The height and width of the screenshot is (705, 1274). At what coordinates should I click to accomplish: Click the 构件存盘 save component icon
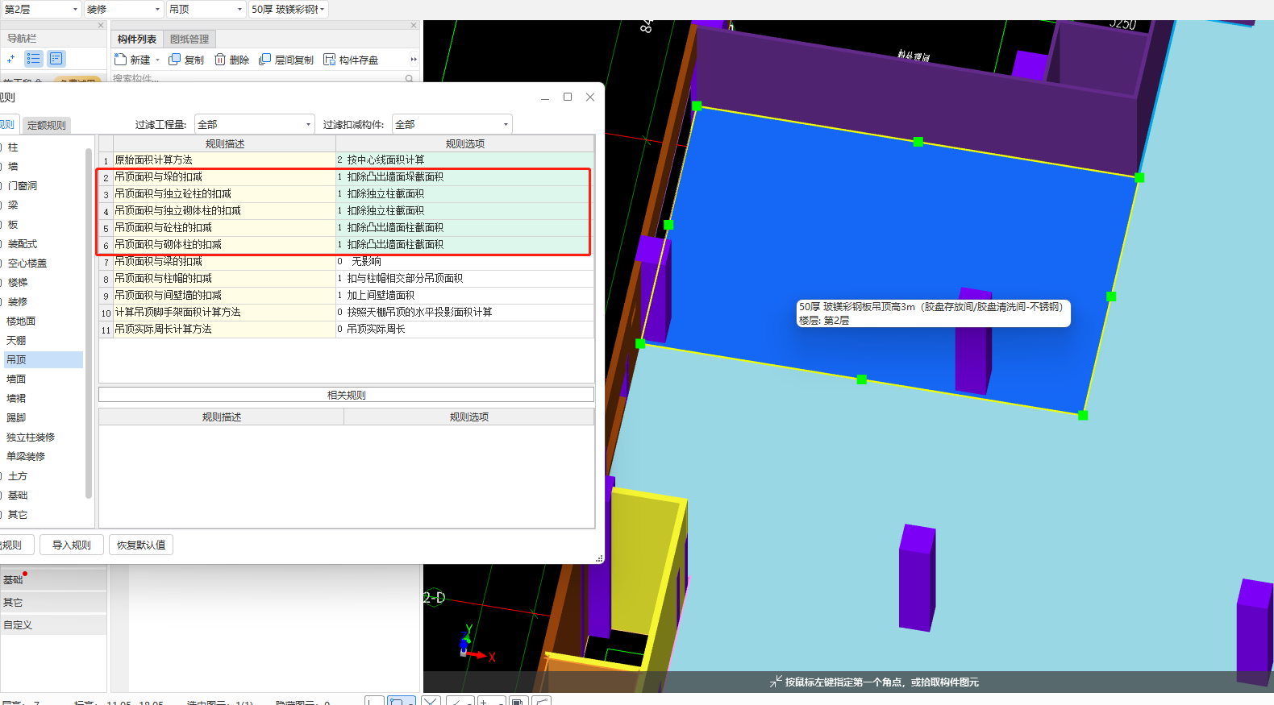(329, 60)
